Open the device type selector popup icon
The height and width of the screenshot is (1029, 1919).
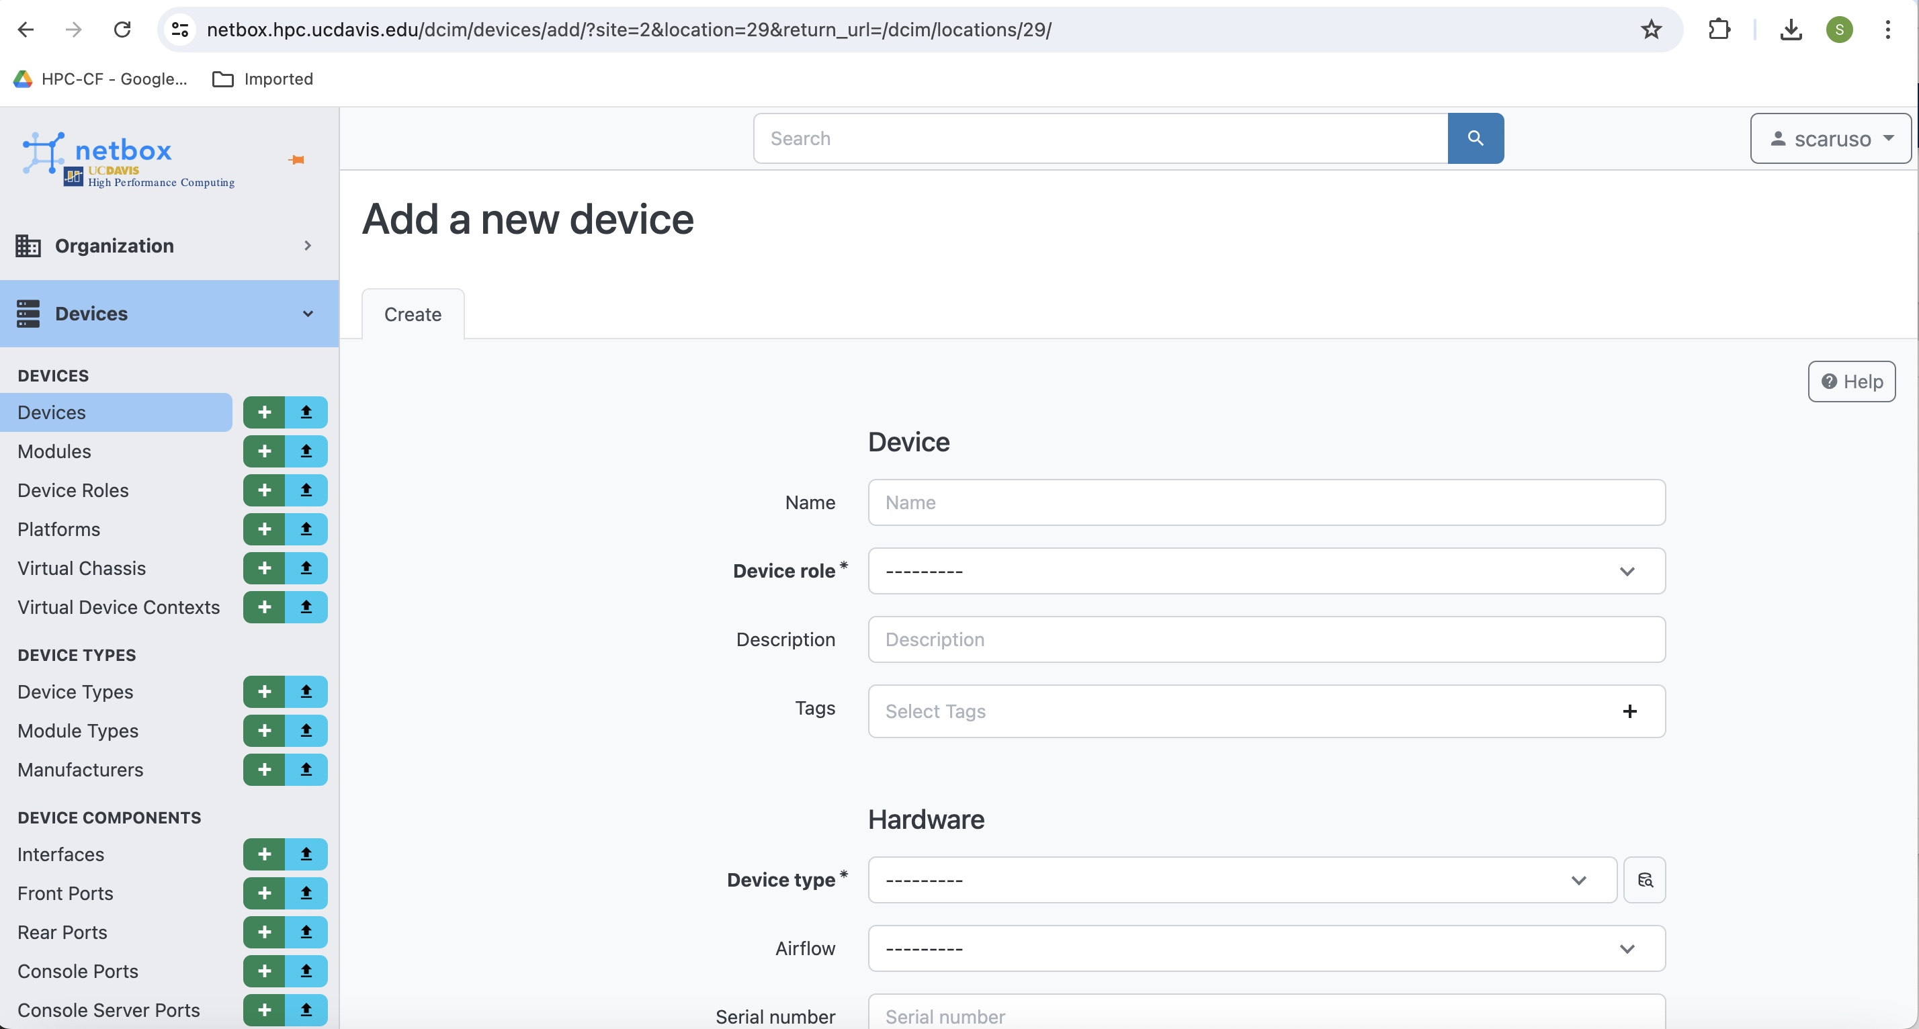pyautogui.click(x=1644, y=879)
